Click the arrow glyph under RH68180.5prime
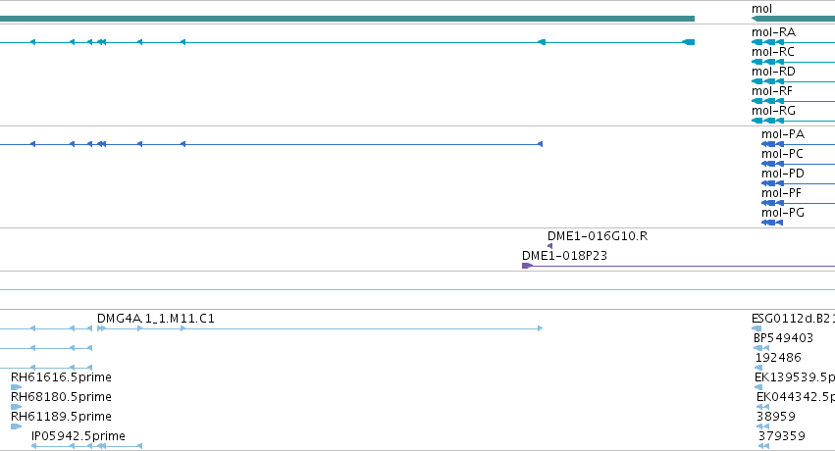835x451 pixels. tap(16, 407)
